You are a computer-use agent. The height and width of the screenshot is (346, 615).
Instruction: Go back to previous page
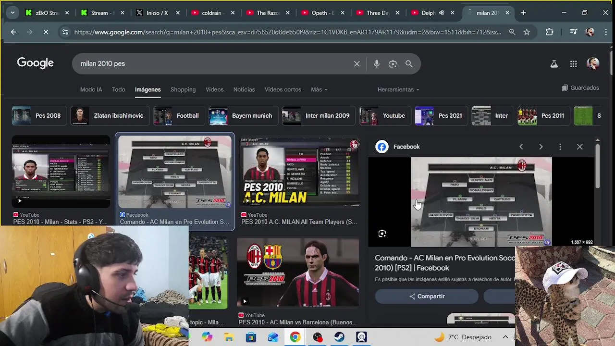[x=13, y=32]
